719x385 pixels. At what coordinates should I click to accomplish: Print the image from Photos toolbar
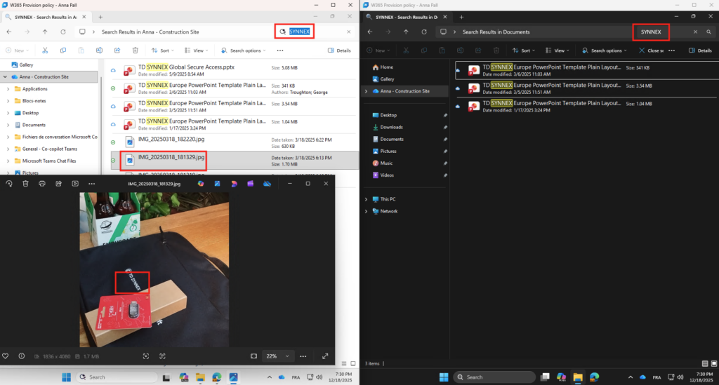coord(42,184)
